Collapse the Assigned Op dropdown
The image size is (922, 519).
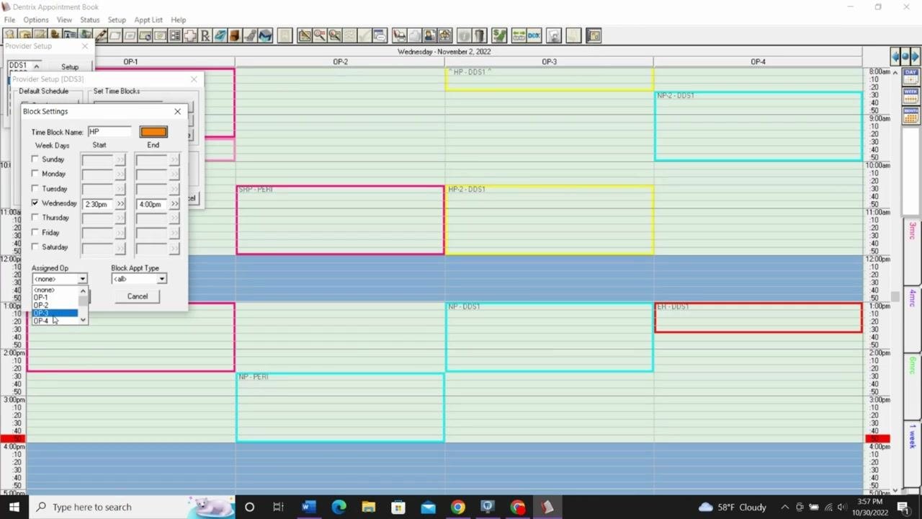[x=82, y=279]
